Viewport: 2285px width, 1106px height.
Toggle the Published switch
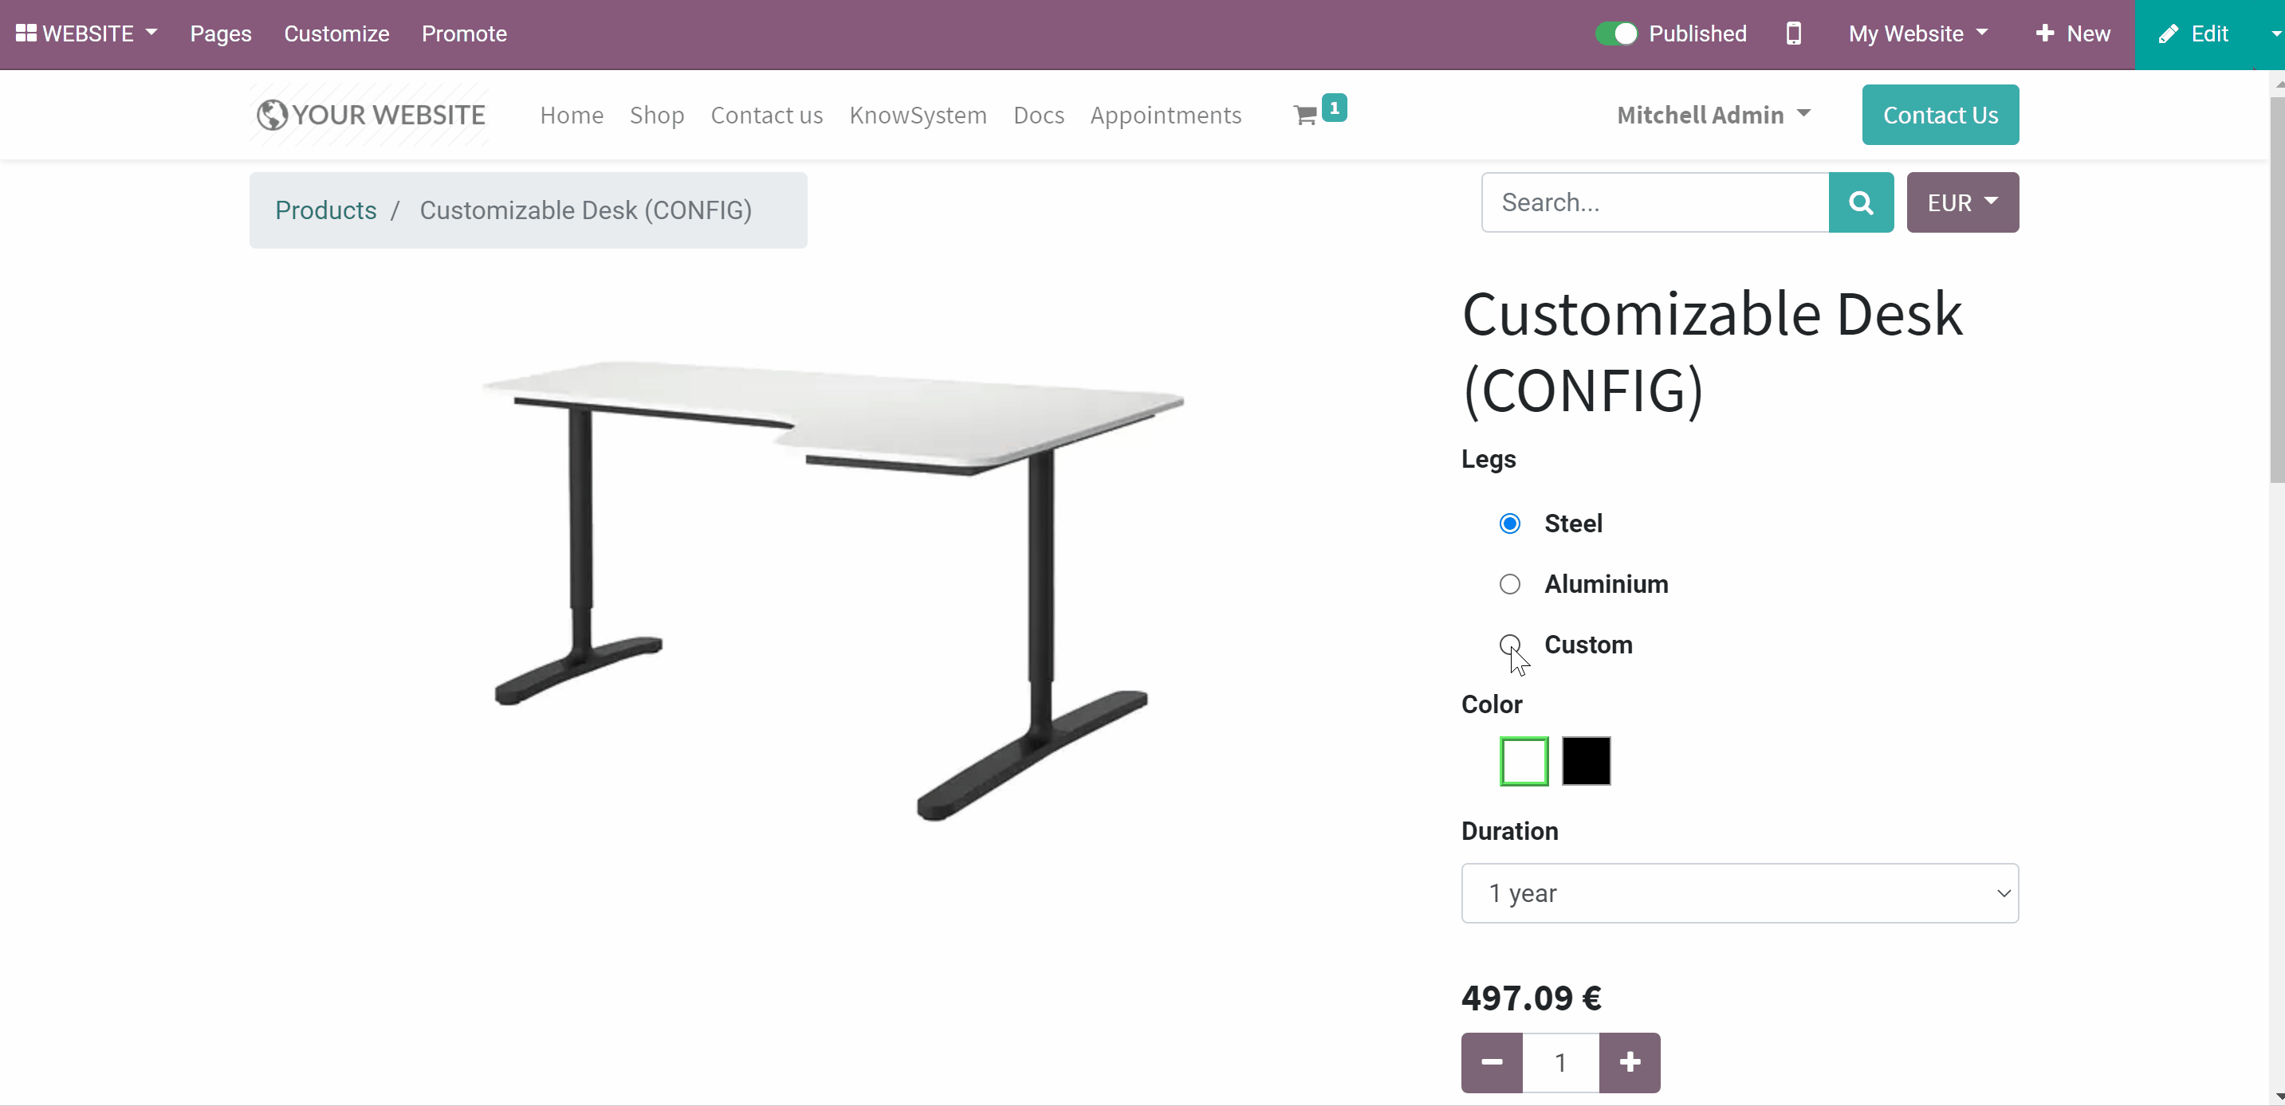click(1616, 33)
